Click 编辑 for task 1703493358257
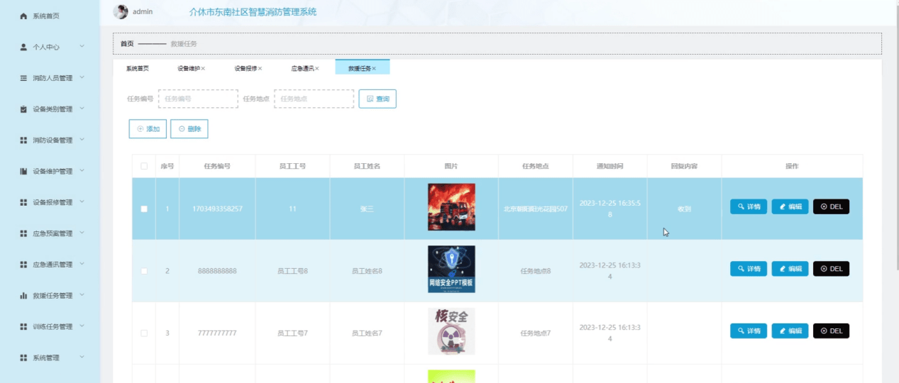This screenshot has width=899, height=383. point(790,206)
